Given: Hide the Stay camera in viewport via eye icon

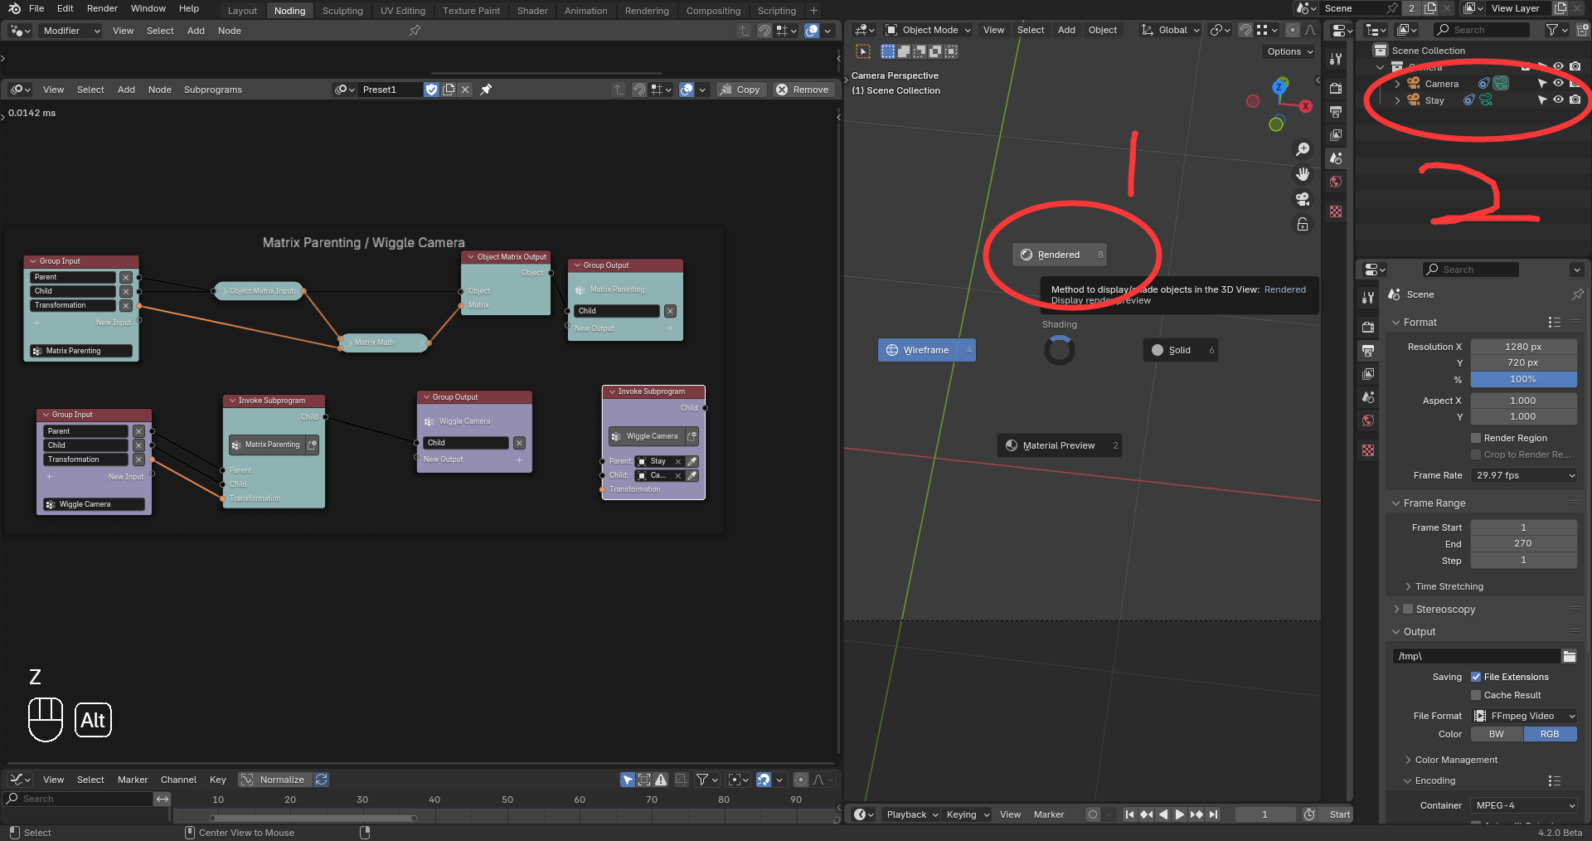Looking at the screenshot, I should tap(1558, 100).
